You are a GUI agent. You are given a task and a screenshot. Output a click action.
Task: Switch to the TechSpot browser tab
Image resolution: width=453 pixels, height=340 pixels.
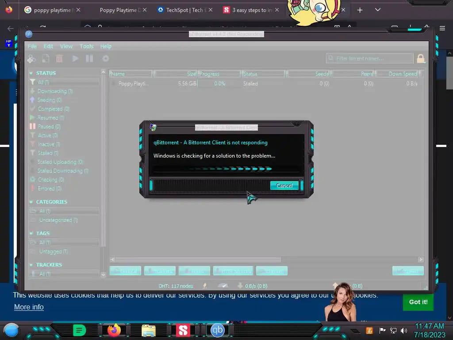click(185, 10)
